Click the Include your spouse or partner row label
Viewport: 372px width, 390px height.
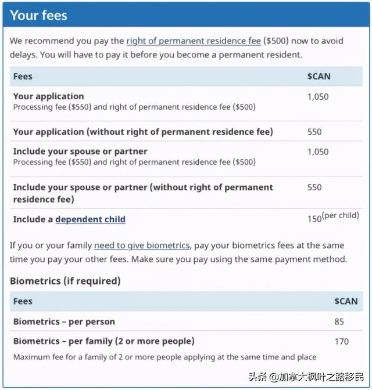tap(80, 151)
